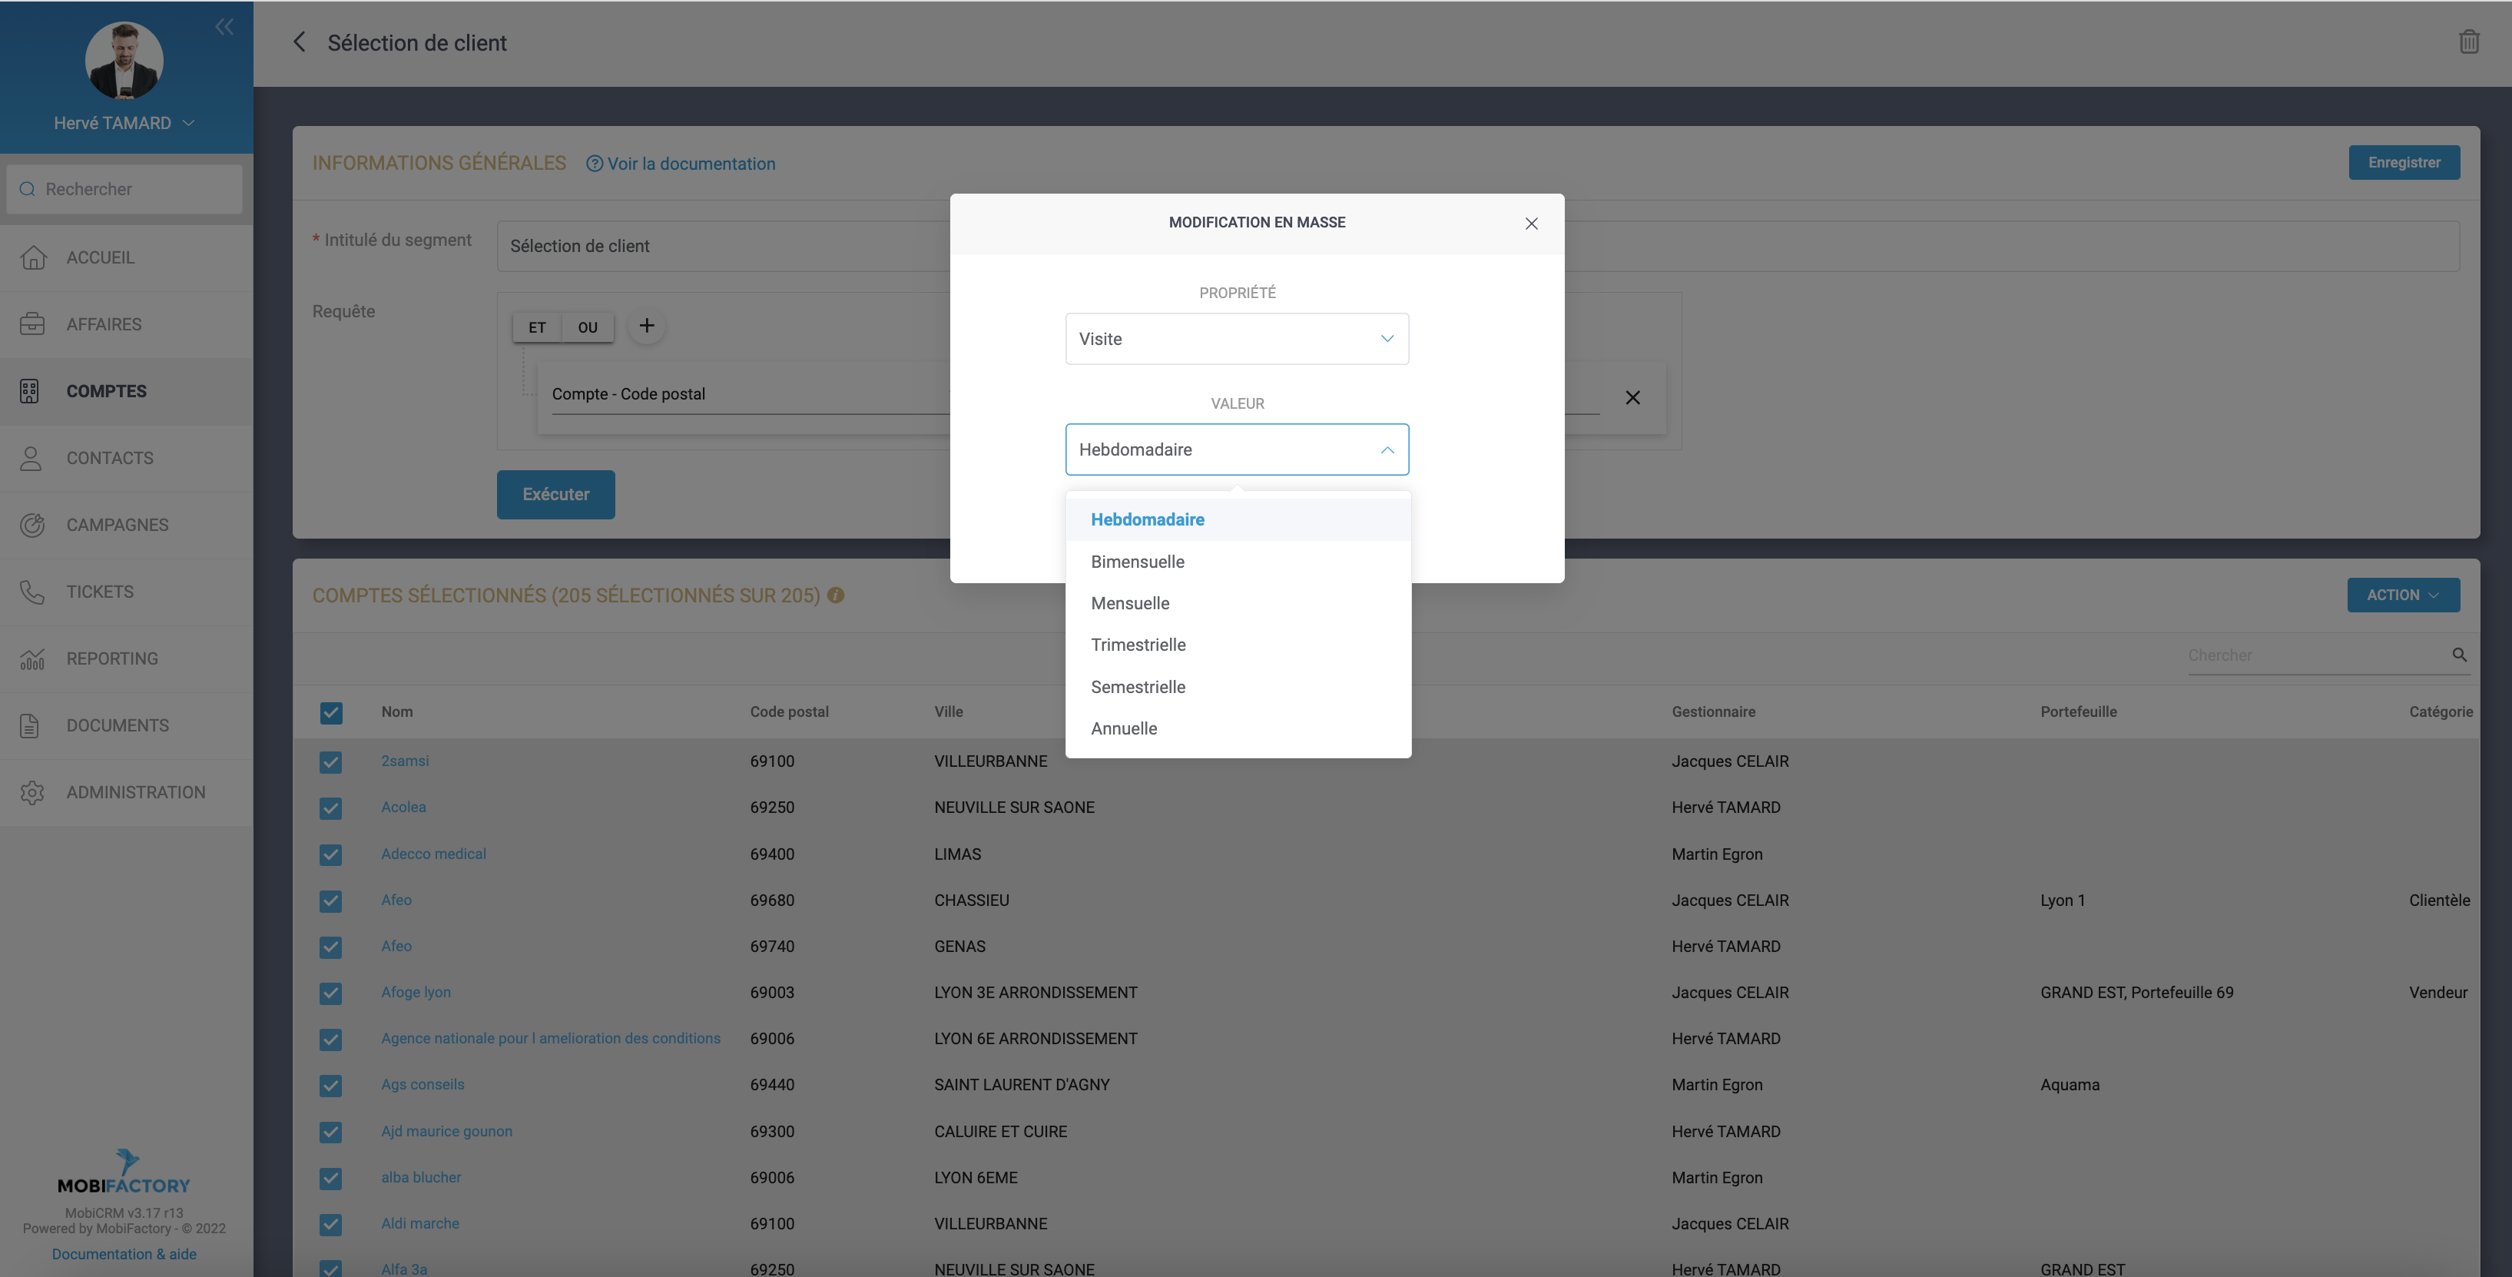Screen dimensions: 2512x1277
Task: Choose the Annuelle option in dropdown list
Action: [1123, 728]
